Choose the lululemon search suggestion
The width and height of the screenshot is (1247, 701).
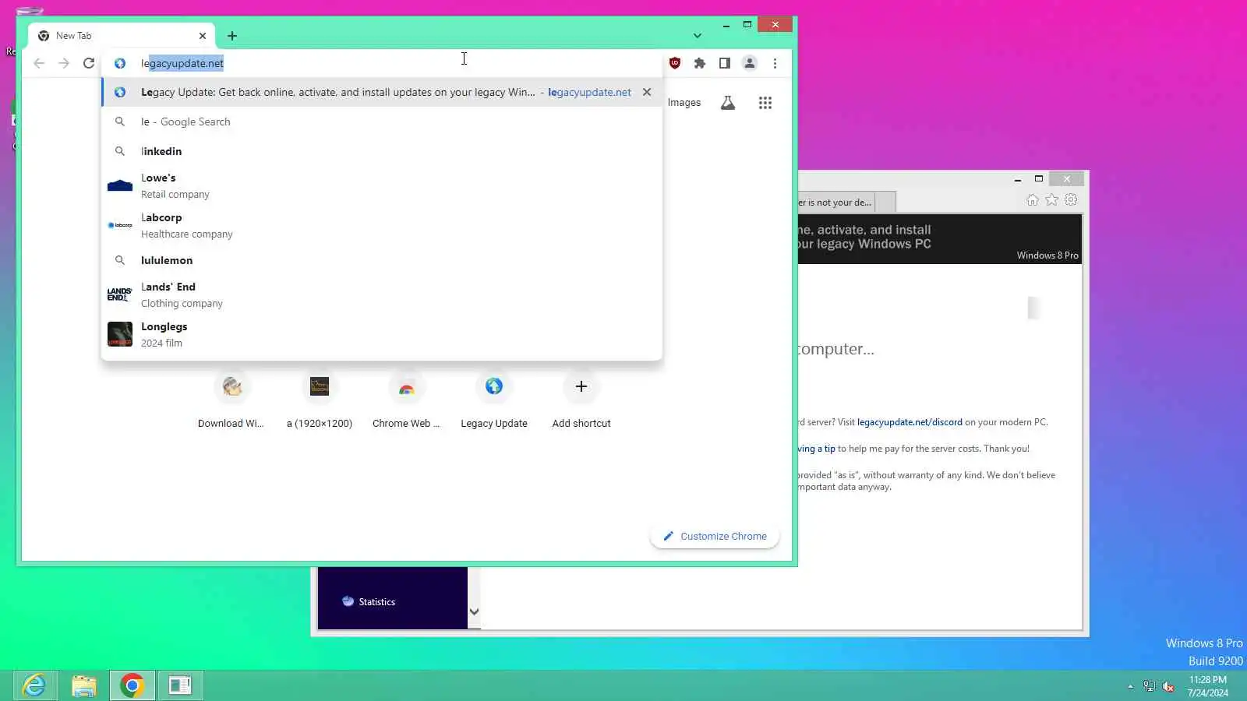click(x=382, y=260)
